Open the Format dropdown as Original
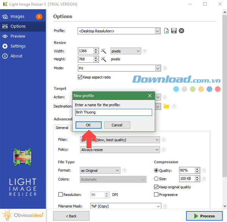 (100, 171)
